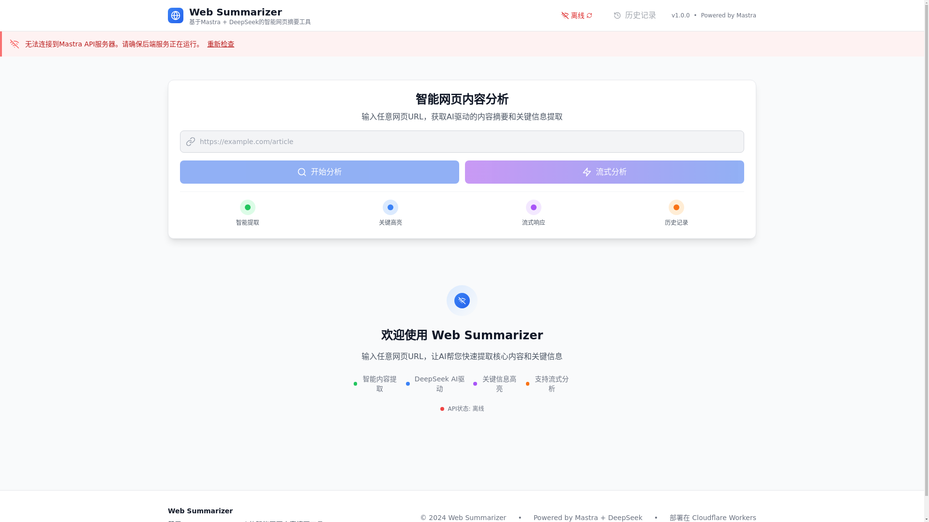Image resolution: width=929 pixels, height=522 pixels.
Task: Click Powered by Mastra in header
Action: [x=729, y=15]
